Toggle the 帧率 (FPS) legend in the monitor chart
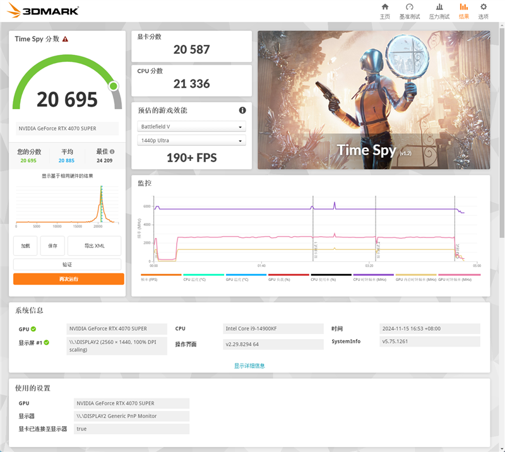Screen dimensions: 505x452 (150, 276)
